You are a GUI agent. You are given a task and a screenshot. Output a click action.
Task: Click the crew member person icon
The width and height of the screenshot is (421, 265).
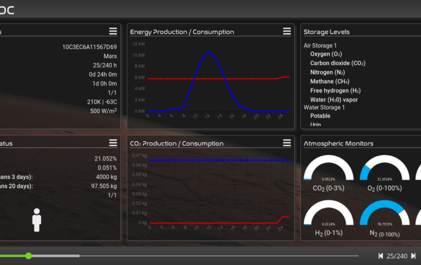(x=37, y=220)
